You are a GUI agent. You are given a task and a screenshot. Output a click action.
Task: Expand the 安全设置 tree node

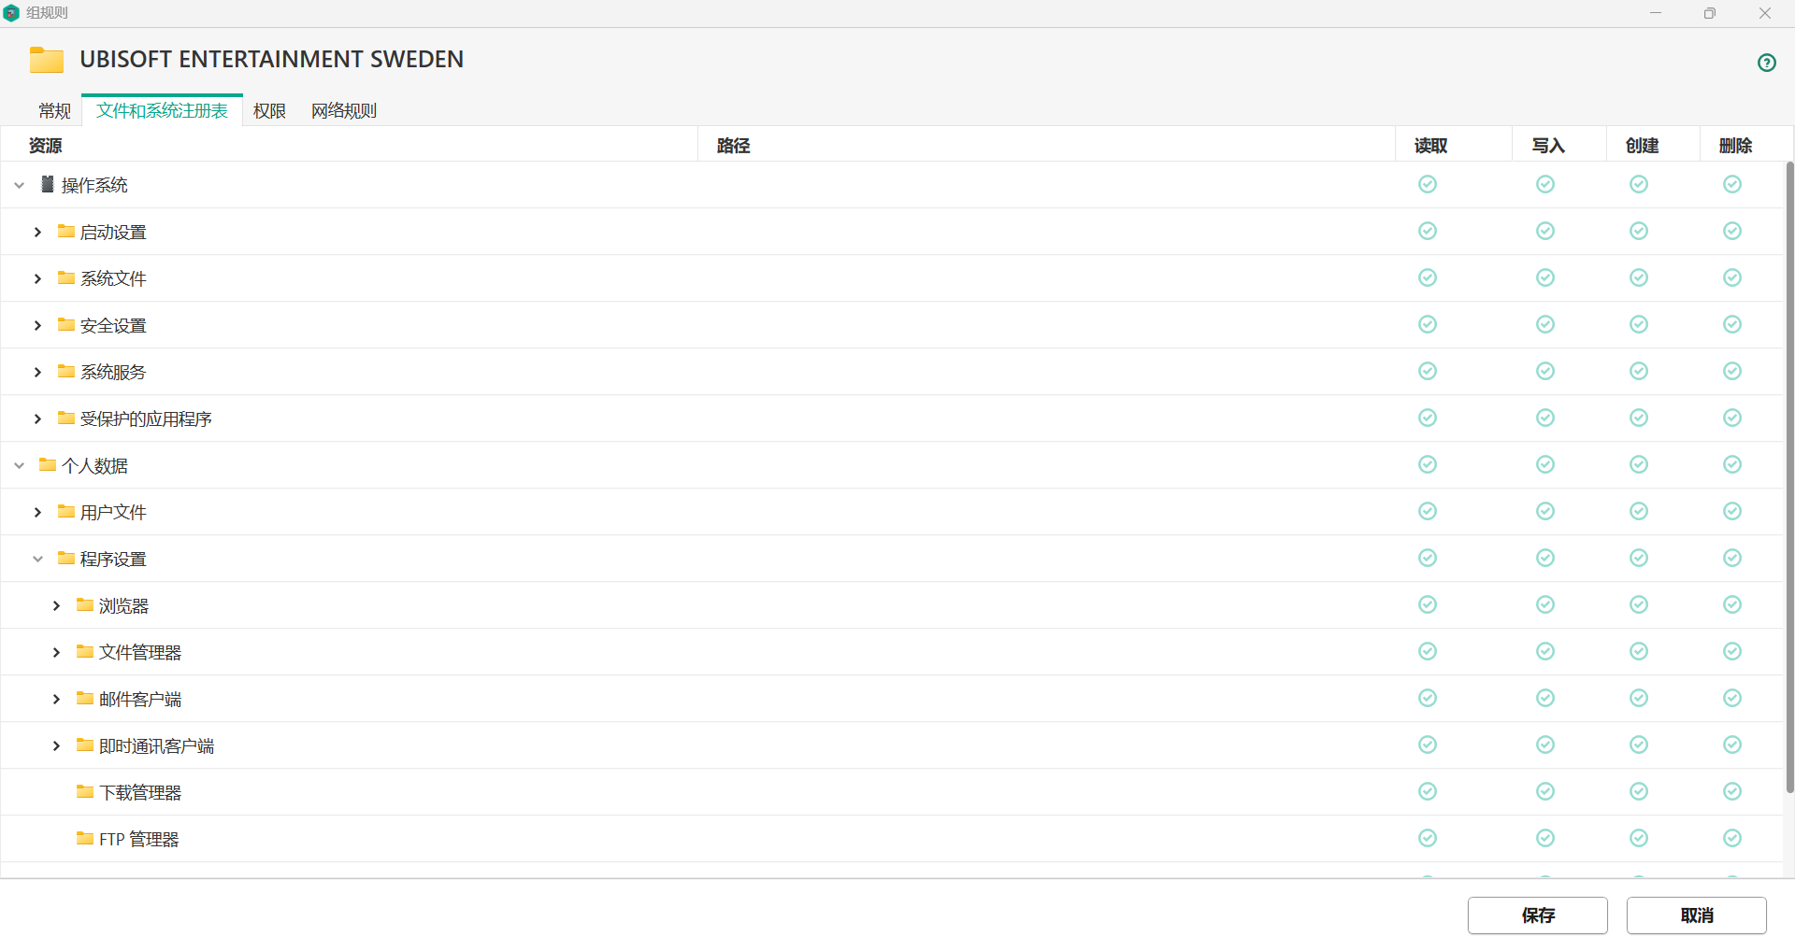click(x=37, y=325)
